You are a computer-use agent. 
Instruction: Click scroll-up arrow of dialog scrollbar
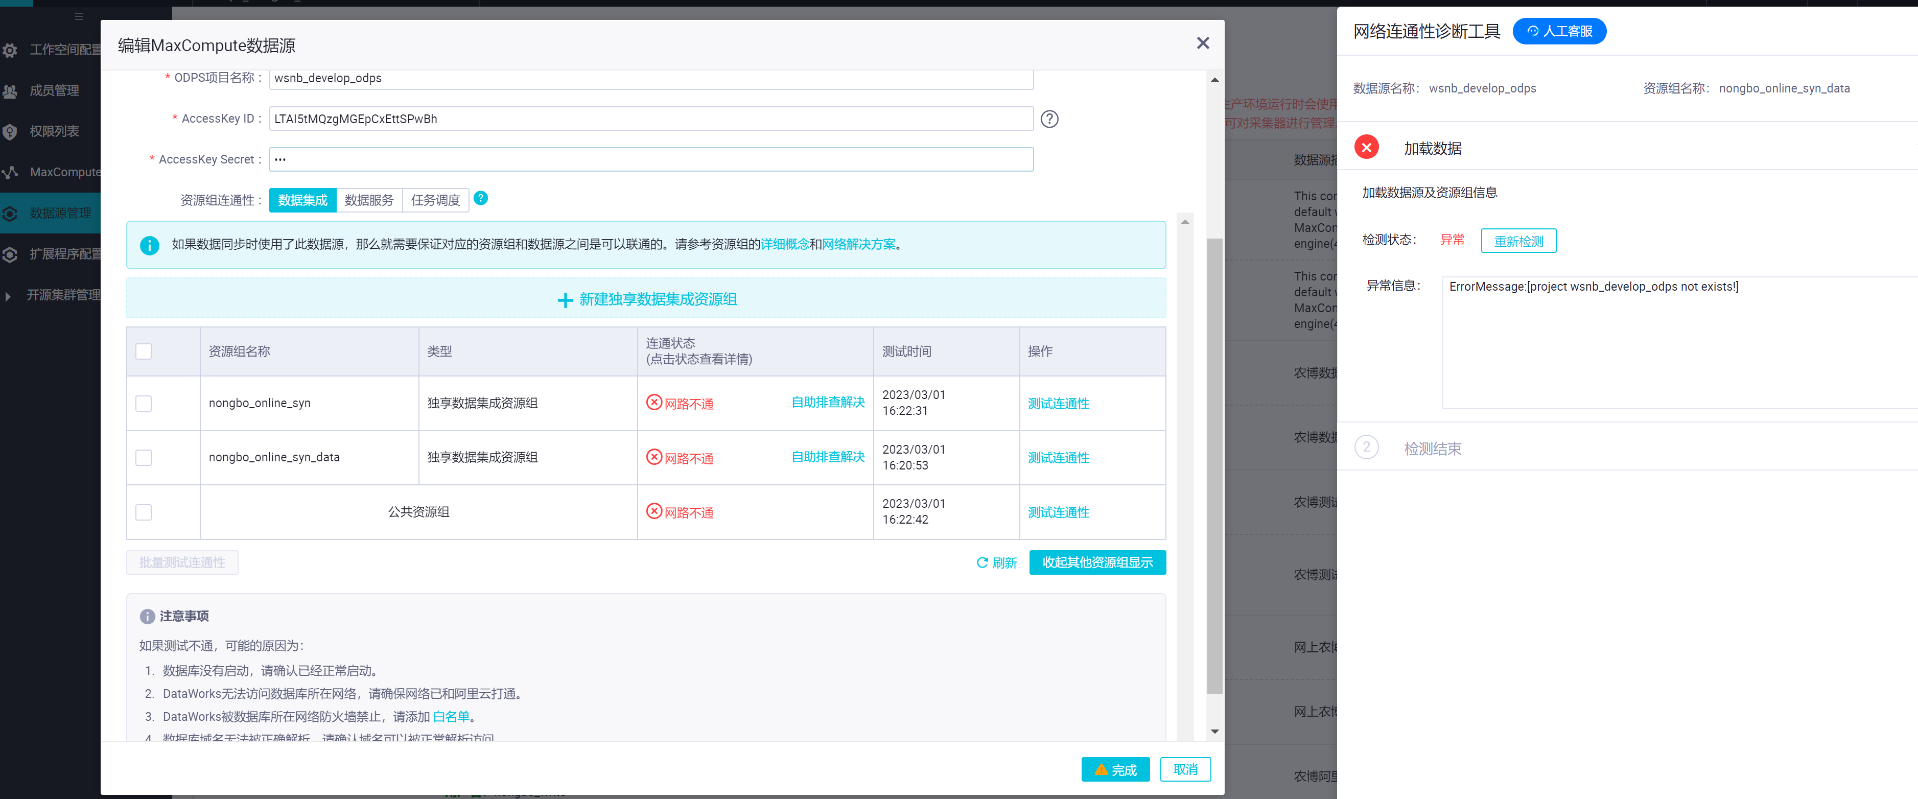click(1214, 80)
